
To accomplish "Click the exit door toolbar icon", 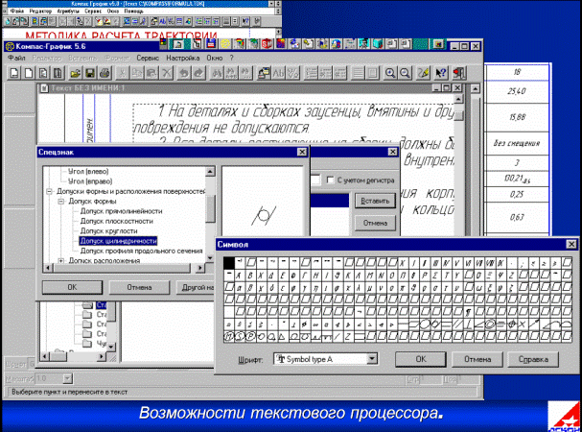I will click(x=458, y=73).
